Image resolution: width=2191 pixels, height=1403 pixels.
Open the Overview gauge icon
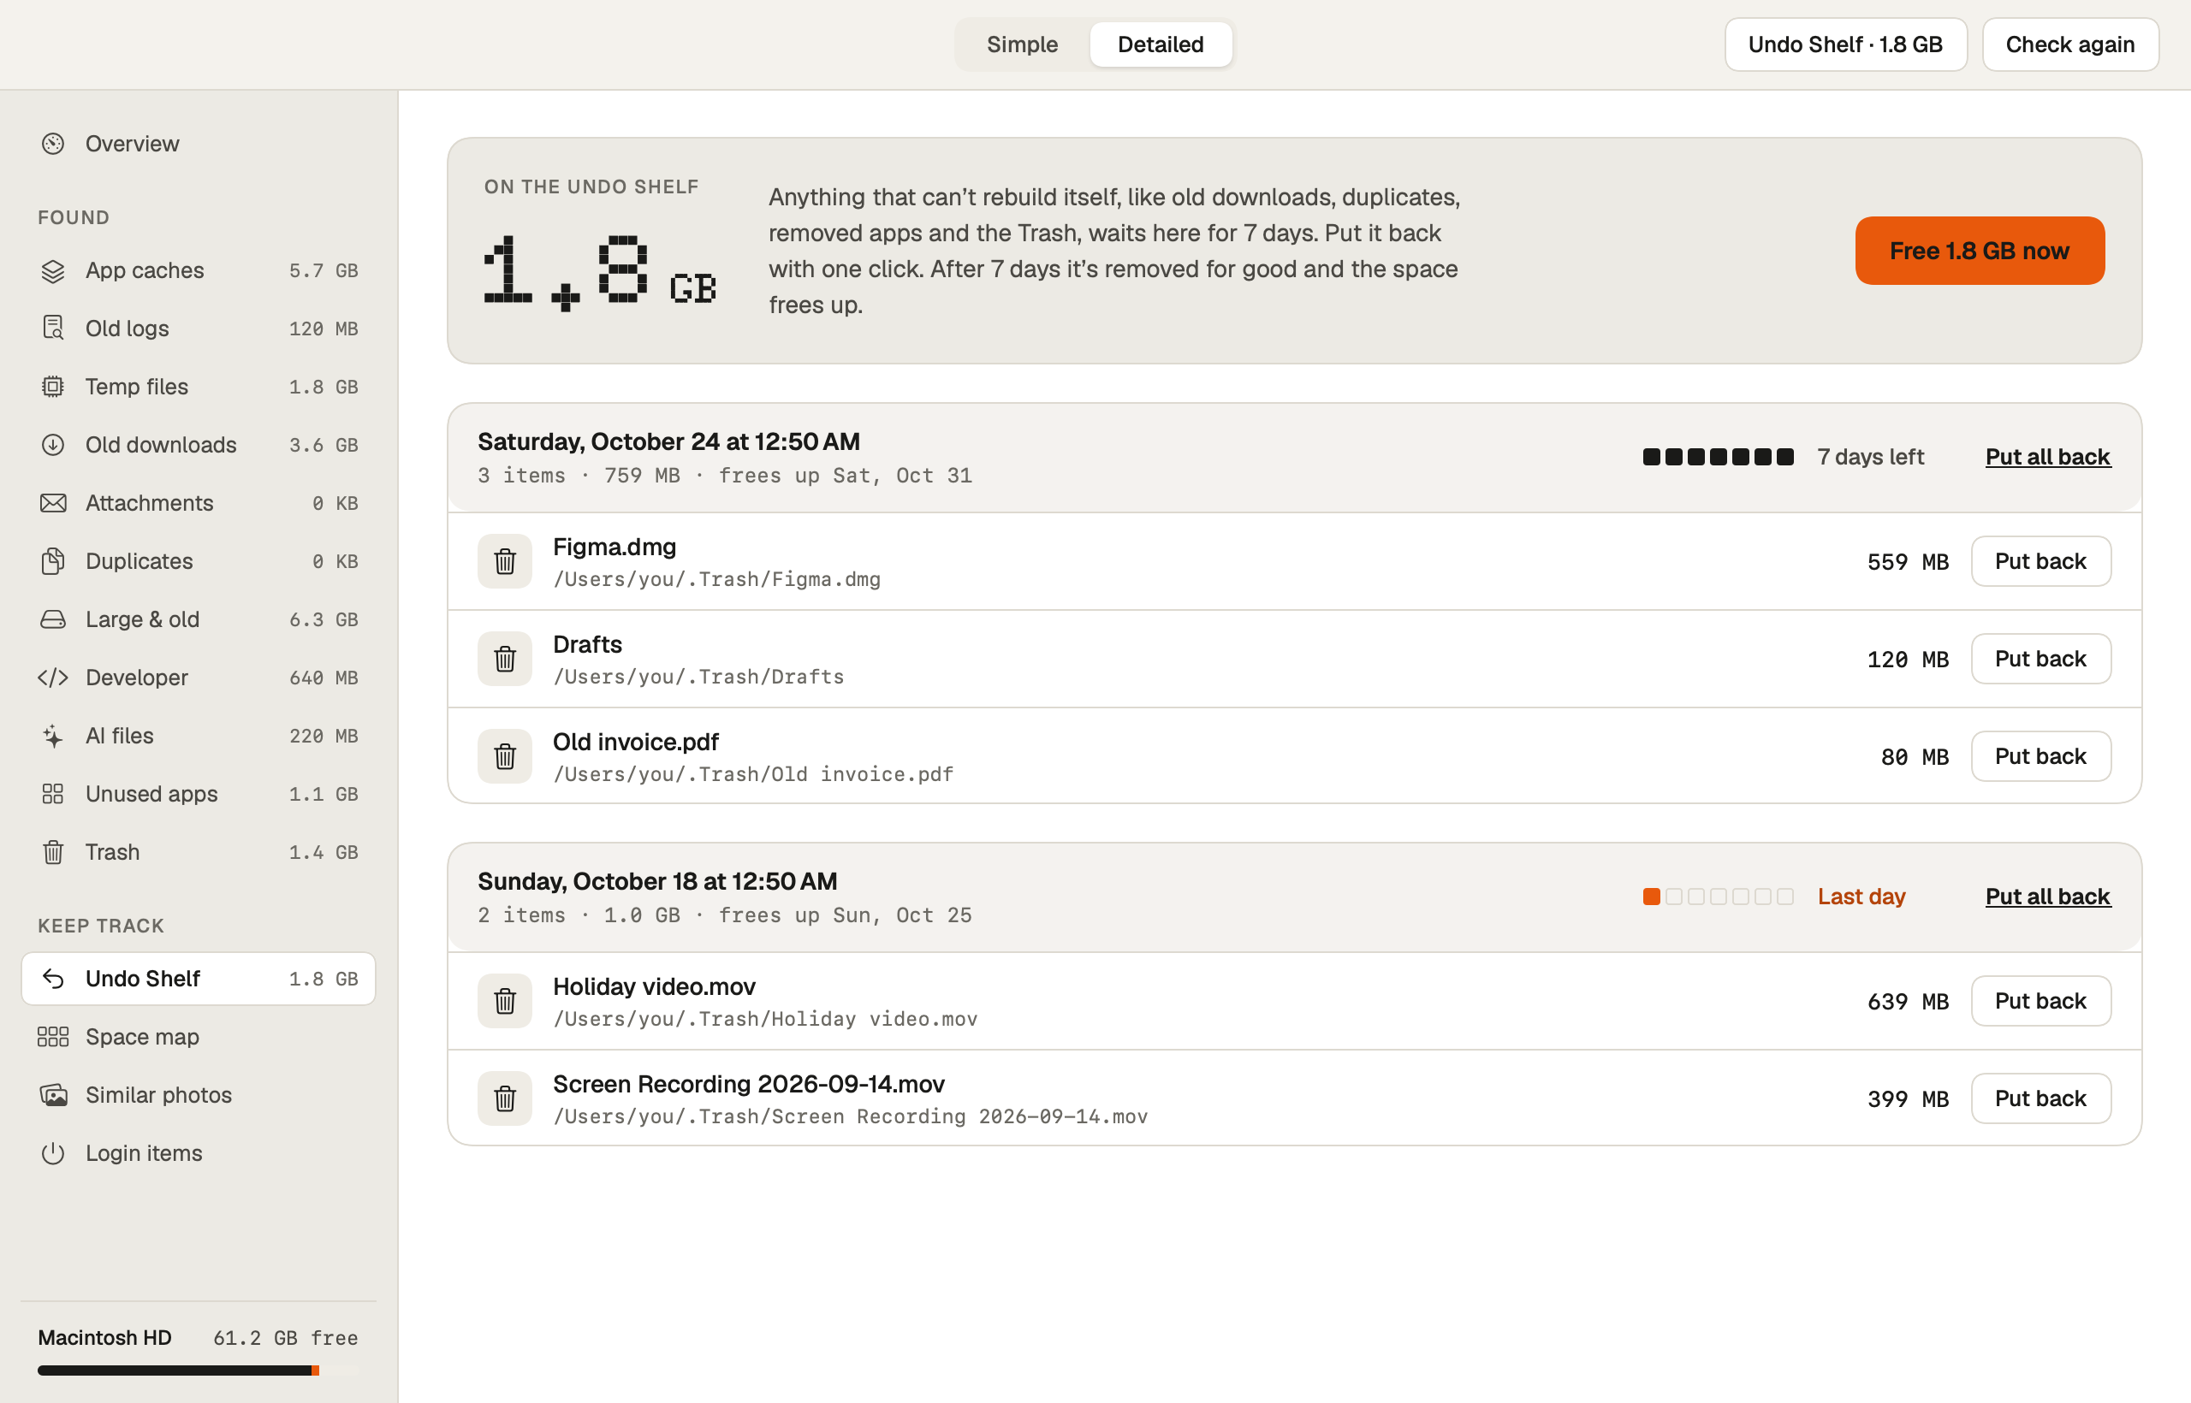(53, 144)
